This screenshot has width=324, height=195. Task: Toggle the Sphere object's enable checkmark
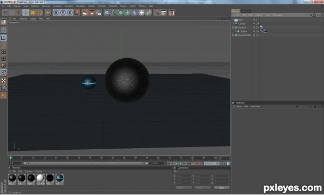[x=258, y=31]
